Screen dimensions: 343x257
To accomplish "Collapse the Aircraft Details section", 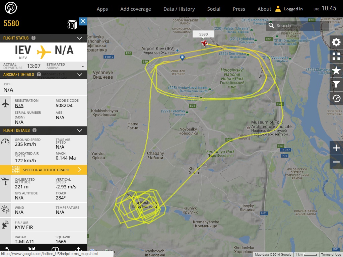I will (x=79, y=75).
